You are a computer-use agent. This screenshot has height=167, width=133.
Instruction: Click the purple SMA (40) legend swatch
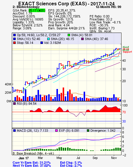[82, 39]
